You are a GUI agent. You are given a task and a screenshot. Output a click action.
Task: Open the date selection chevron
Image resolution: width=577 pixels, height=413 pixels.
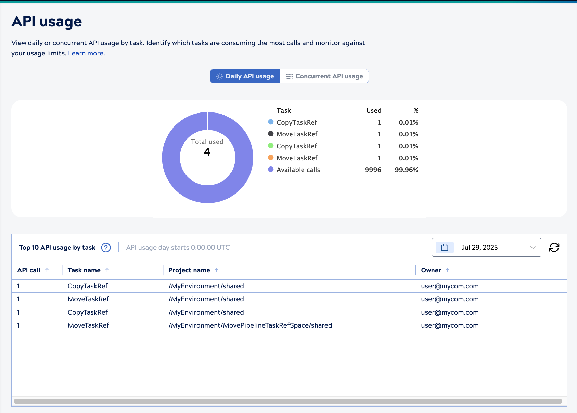[x=533, y=247]
